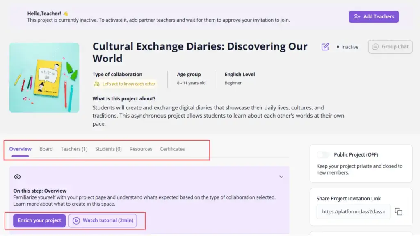This screenshot has height=236, width=420.
Task: Click the play icon in Watch tutorial
Action: click(x=76, y=220)
